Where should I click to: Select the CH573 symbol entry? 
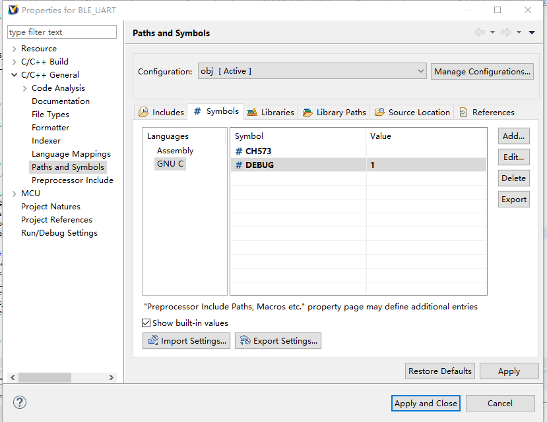[258, 151]
